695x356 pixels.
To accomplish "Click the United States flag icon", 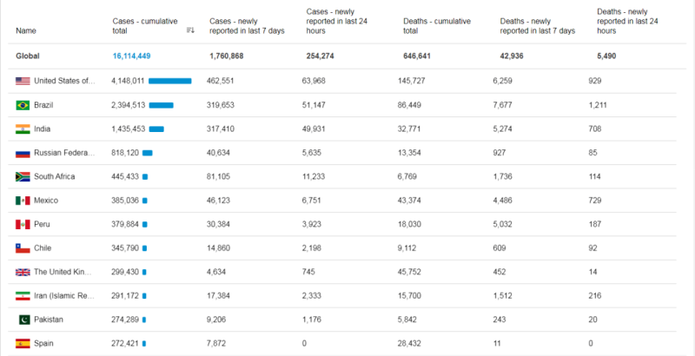I will [23, 82].
